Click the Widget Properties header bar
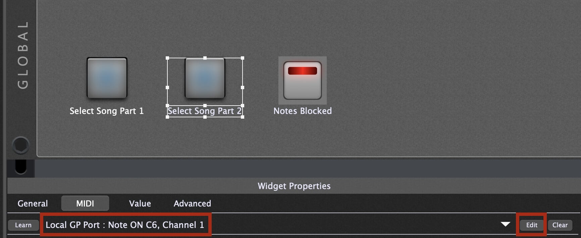The height and width of the screenshot is (238, 581). pos(294,186)
